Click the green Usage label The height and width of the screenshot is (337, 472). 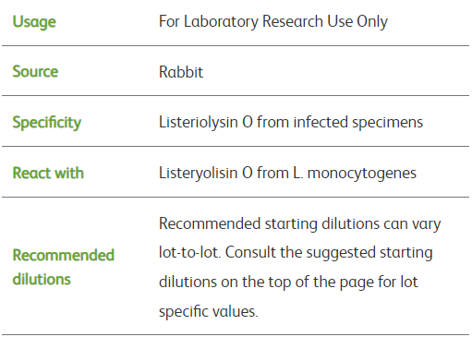[x=34, y=22]
